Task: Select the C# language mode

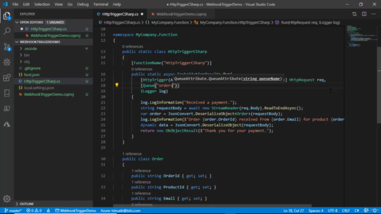Action: coord(357,210)
